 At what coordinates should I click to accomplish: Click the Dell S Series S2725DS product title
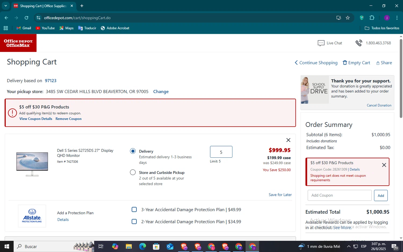click(x=85, y=153)
